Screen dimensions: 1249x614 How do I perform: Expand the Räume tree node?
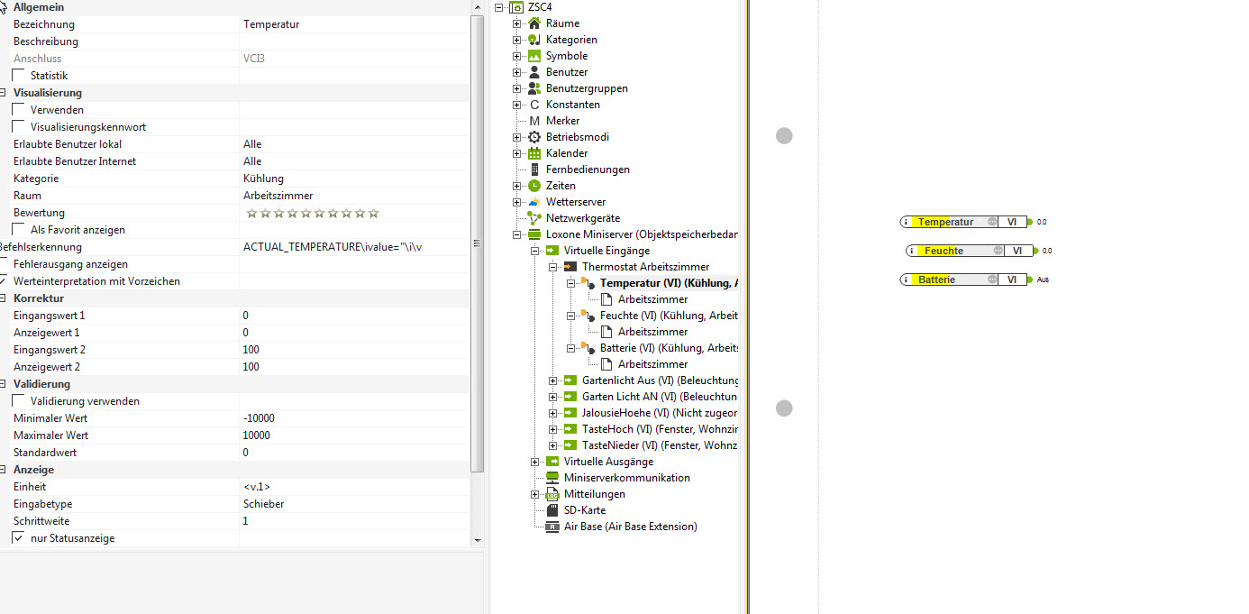[517, 23]
